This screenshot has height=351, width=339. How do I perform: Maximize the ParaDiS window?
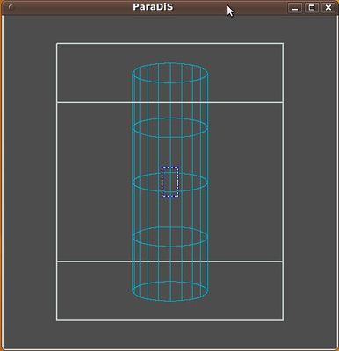pos(312,8)
